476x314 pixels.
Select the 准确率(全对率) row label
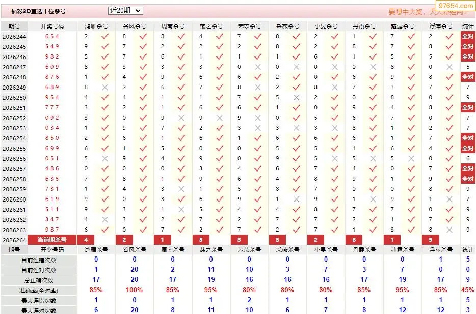[39, 291]
